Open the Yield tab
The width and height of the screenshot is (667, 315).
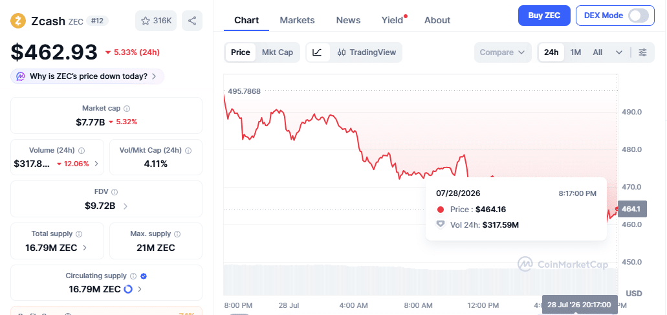tap(392, 20)
